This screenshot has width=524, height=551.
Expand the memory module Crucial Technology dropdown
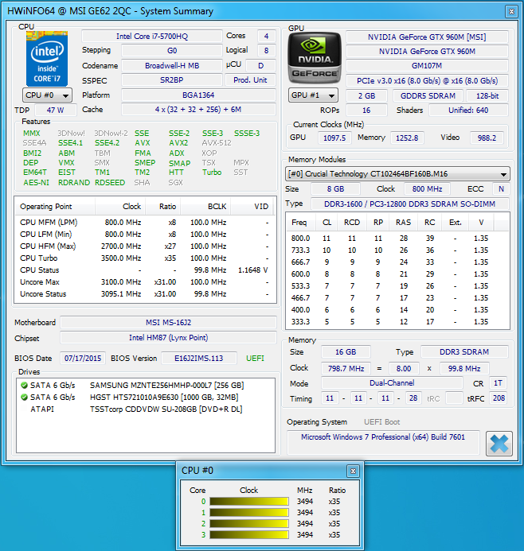pos(397,174)
